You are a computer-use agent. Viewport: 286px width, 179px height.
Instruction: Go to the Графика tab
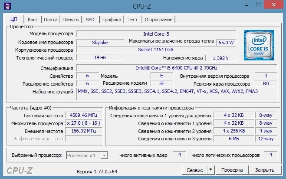coord(112,20)
